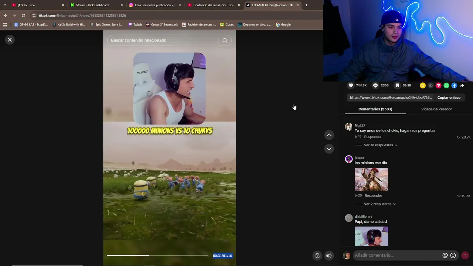The height and width of the screenshot is (266, 473).
Task: Open more share options arrow
Action: coord(462,85)
